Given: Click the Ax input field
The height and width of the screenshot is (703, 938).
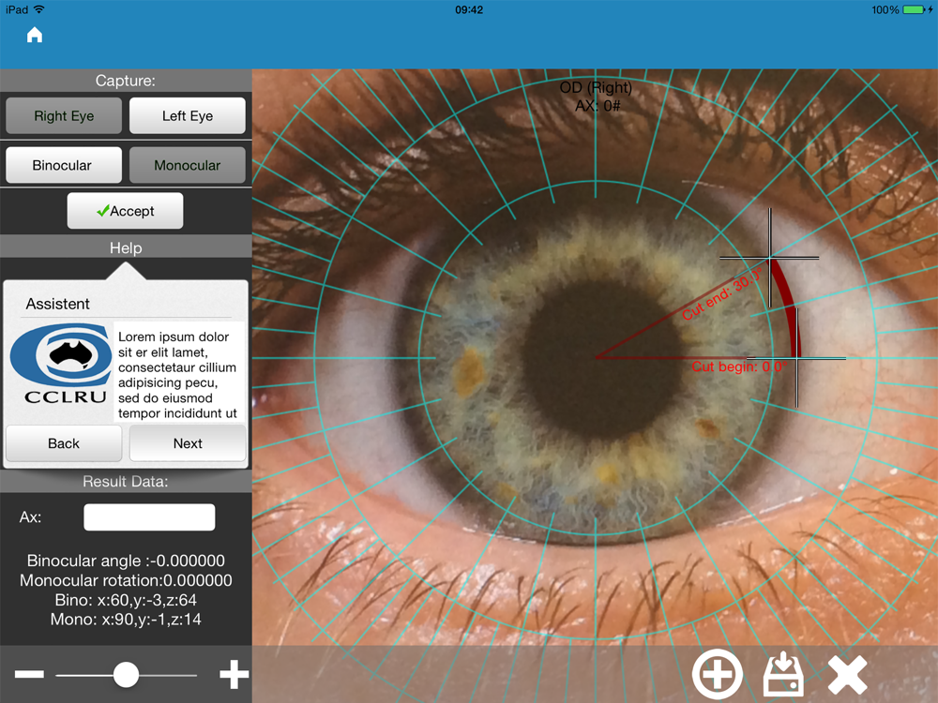Looking at the screenshot, I should click(149, 517).
